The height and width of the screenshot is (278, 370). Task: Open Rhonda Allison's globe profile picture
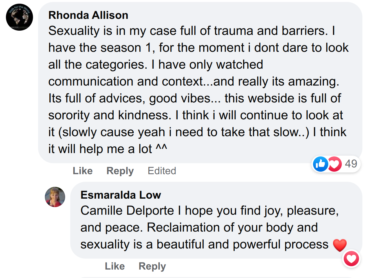point(19,17)
